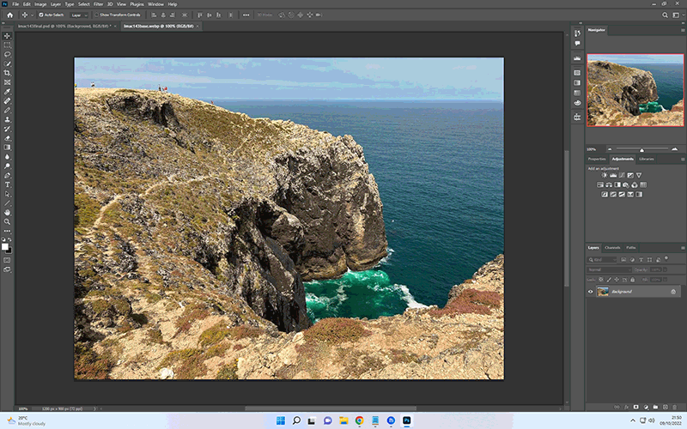Open Chrome from the Windows taskbar
The image size is (687, 429).
pyautogui.click(x=359, y=420)
